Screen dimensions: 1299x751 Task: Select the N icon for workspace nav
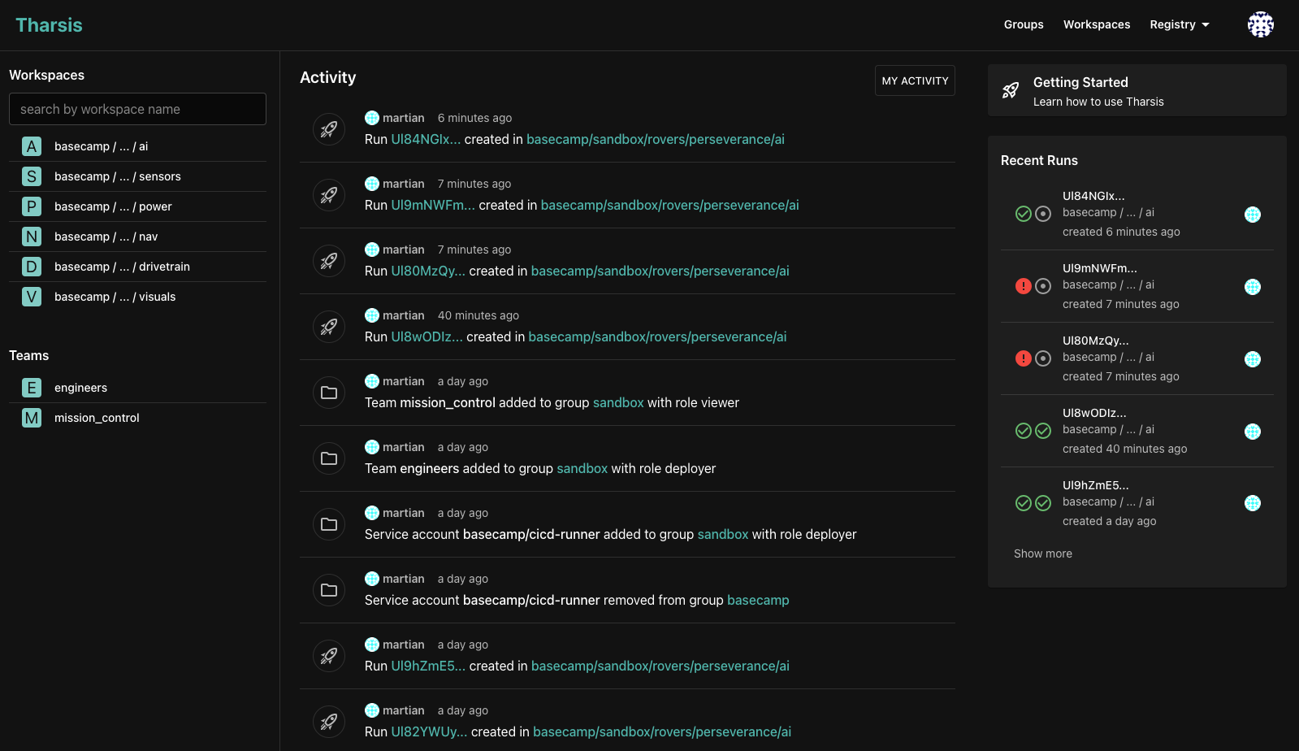click(32, 237)
